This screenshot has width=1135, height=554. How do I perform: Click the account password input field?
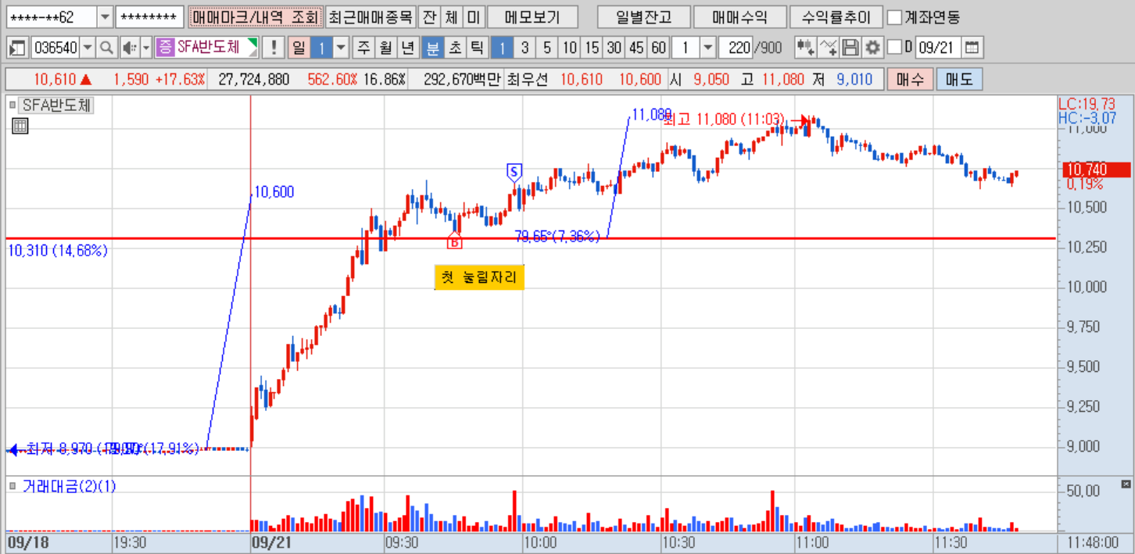point(149,16)
